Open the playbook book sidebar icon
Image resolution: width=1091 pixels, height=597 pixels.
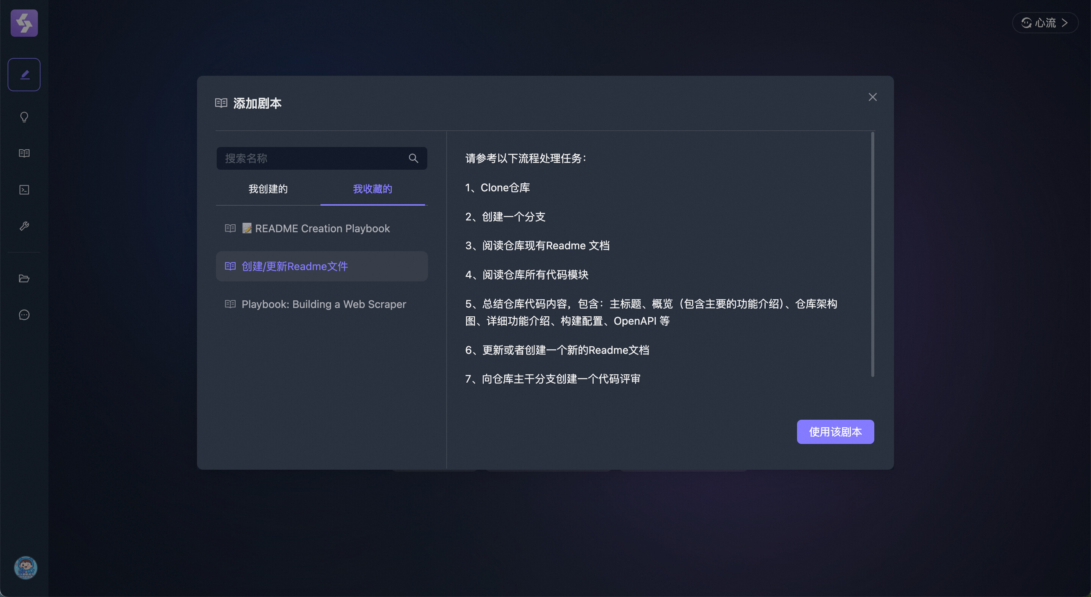24,153
